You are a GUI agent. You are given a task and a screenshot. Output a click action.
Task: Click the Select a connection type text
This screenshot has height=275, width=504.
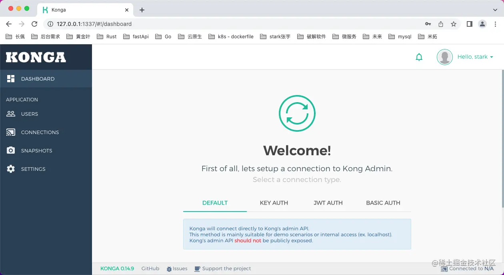(297, 180)
